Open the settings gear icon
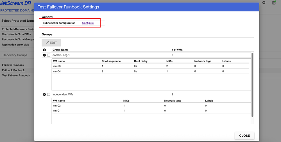Viewport: 281px width, 142px height. tap(264, 3)
